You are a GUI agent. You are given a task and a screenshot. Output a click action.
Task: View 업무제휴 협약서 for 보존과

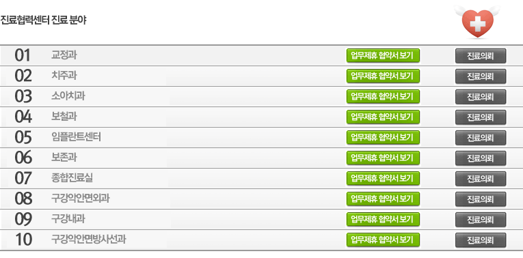383,158
